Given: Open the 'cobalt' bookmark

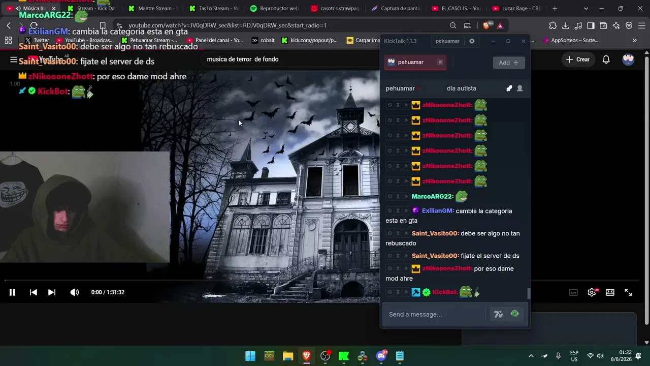Looking at the screenshot, I should 263,40.
